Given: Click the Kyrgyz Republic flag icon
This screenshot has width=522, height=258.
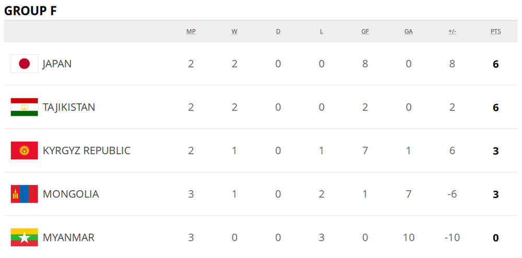Looking at the screenshot, I should point(24,151).
